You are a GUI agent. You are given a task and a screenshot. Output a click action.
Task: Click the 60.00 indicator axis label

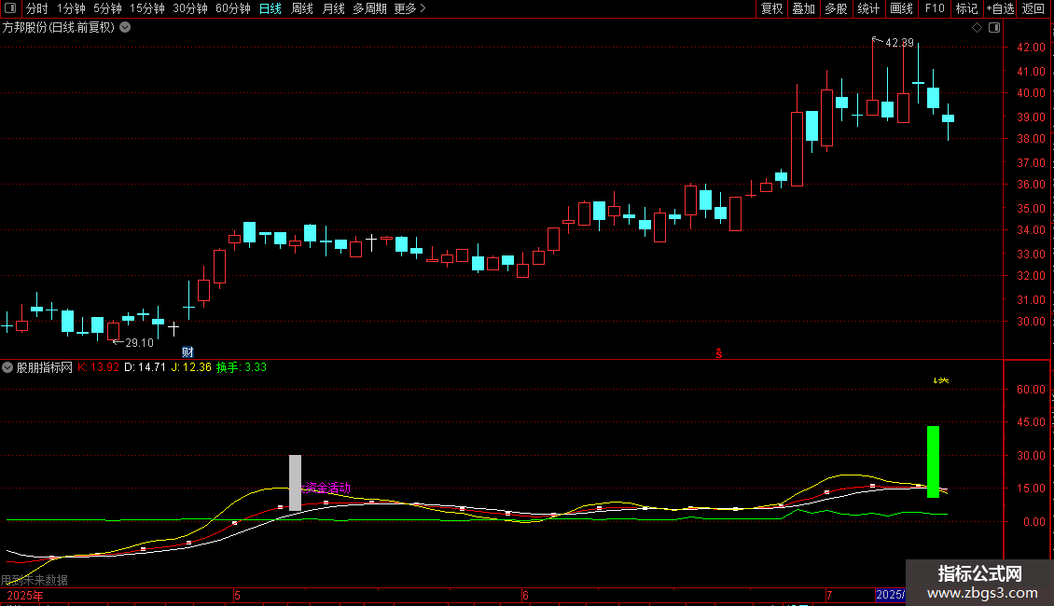(x=1031, y=389)
